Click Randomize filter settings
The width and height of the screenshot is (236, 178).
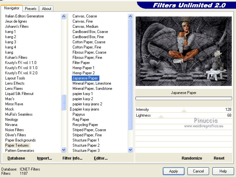[x=192, y=158]
